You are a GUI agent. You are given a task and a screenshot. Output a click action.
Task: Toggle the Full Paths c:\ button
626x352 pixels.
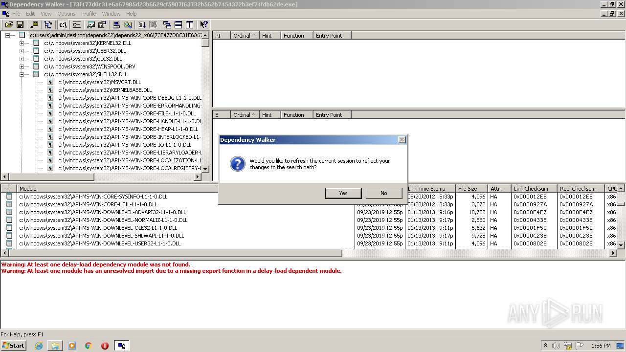point(63,24)
